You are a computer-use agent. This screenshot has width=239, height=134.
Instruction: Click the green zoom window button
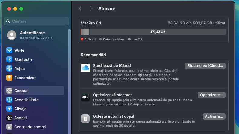[21, 9]
